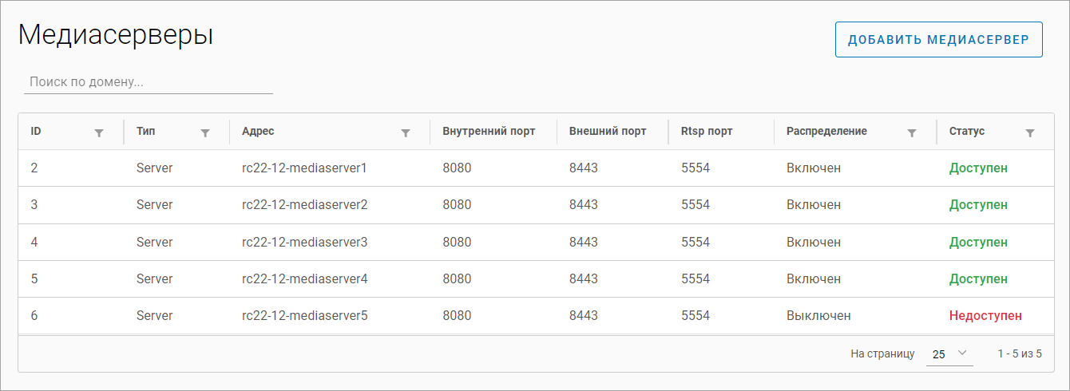This screenshot has width=1070, height=391.
Task: Open the rc22-12-mediaserver2 entry
Action: point(304,205)
